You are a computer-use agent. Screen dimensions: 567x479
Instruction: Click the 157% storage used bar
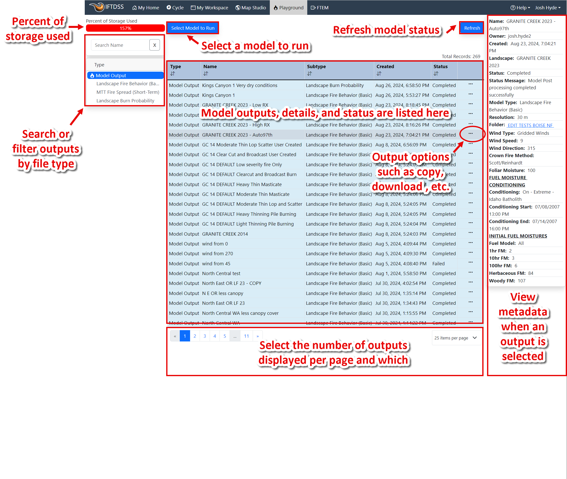click(x=125, y=28)
